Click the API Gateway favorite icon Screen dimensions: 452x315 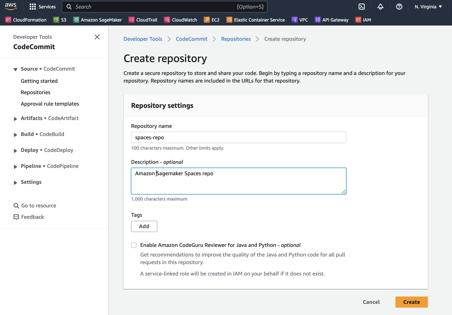click(x=318, y=20)
